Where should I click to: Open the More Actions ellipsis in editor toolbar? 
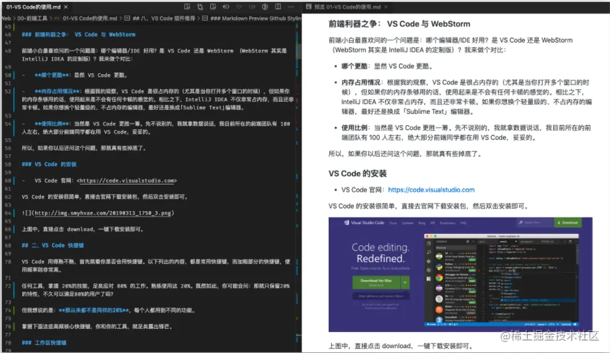pyautogui.click(x=291, y=7)
